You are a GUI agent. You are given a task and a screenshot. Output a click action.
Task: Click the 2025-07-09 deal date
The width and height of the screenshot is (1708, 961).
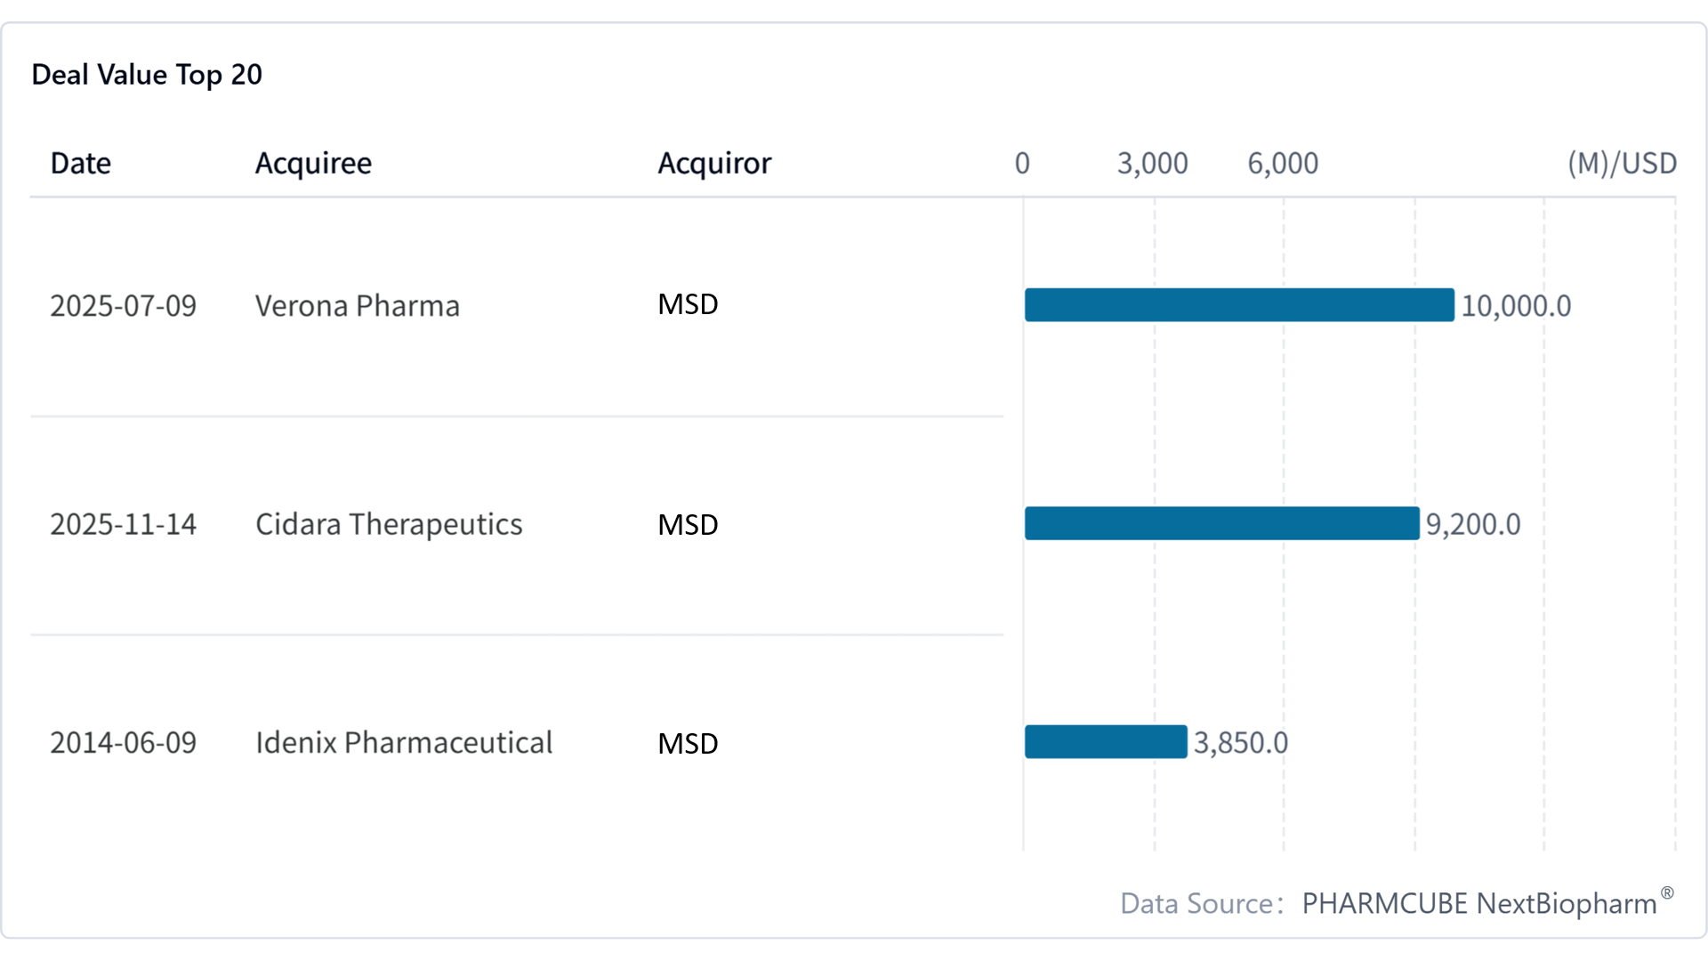[123, 306]
